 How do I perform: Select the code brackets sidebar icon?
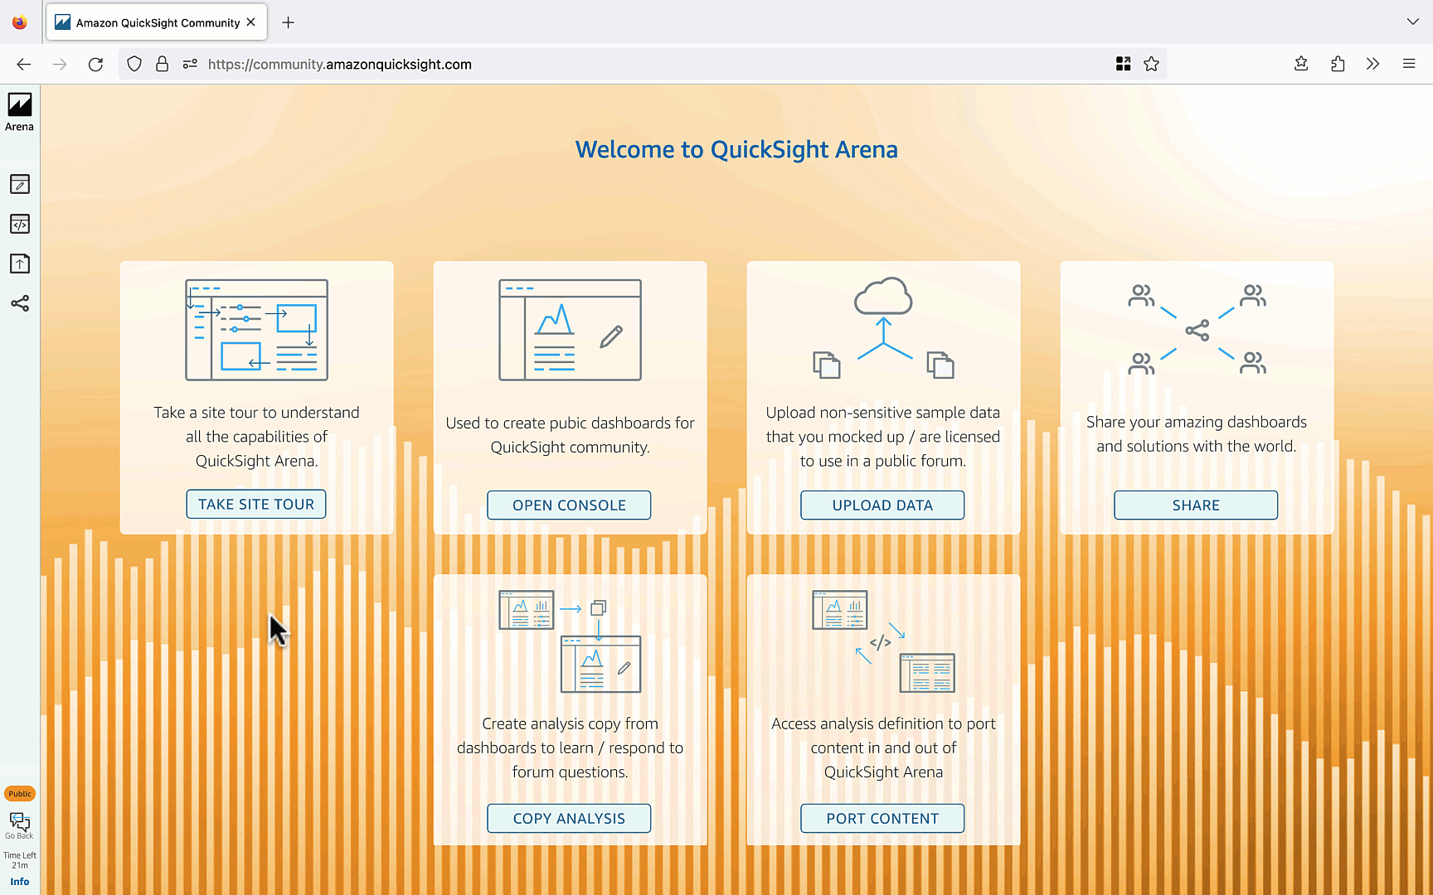coord(20,224)
